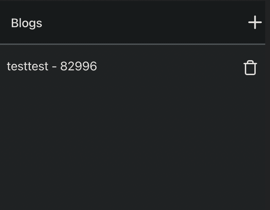Delete the testtest - 82996 blog
270x210 pixels.
[250, 68]
